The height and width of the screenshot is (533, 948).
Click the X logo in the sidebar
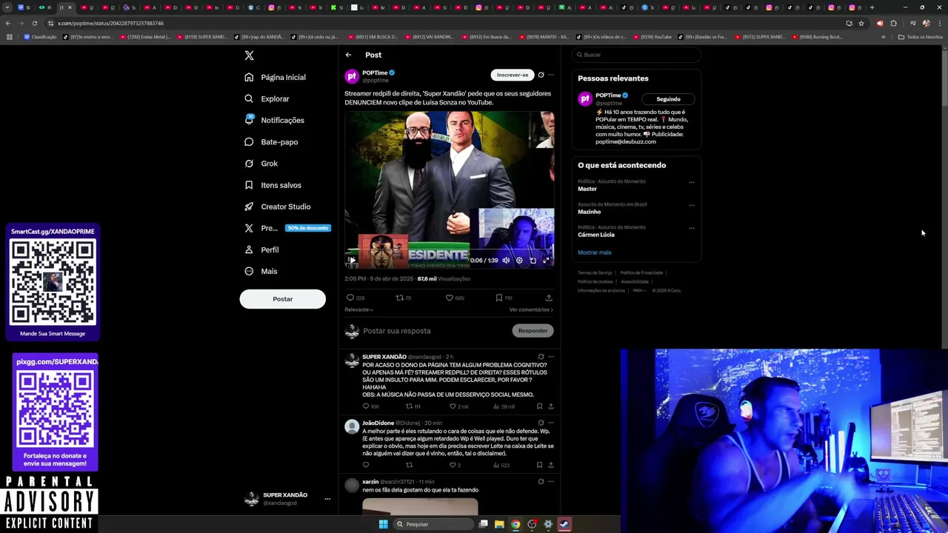point(249,56)
